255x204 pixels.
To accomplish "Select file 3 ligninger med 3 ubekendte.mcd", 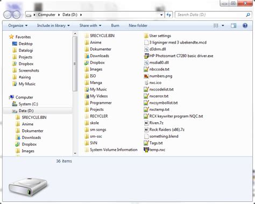I will click(175, 43).
